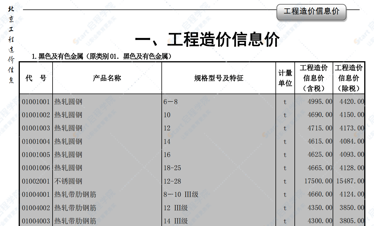This screenshot has height=226, width=374.
Task: Click the 代 号 column header
Action: 36,78
